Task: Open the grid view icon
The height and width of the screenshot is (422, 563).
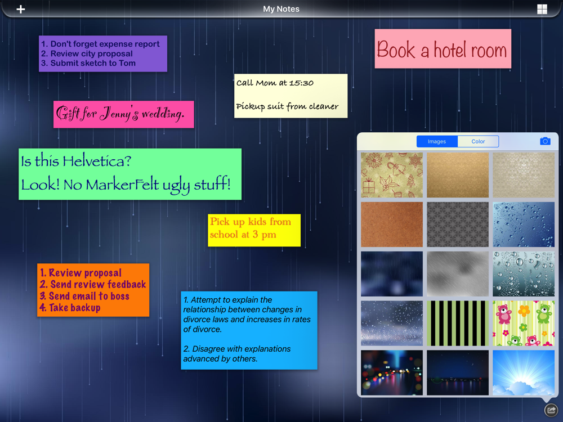Action: 542,10
